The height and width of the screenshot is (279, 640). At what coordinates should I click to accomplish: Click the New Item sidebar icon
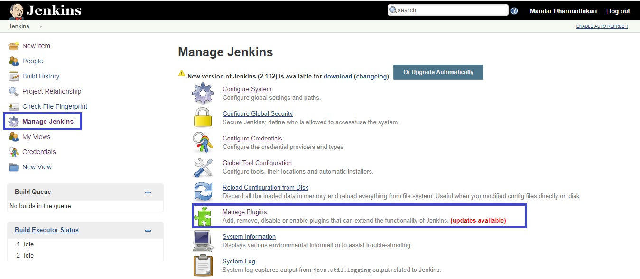point(14,46)
